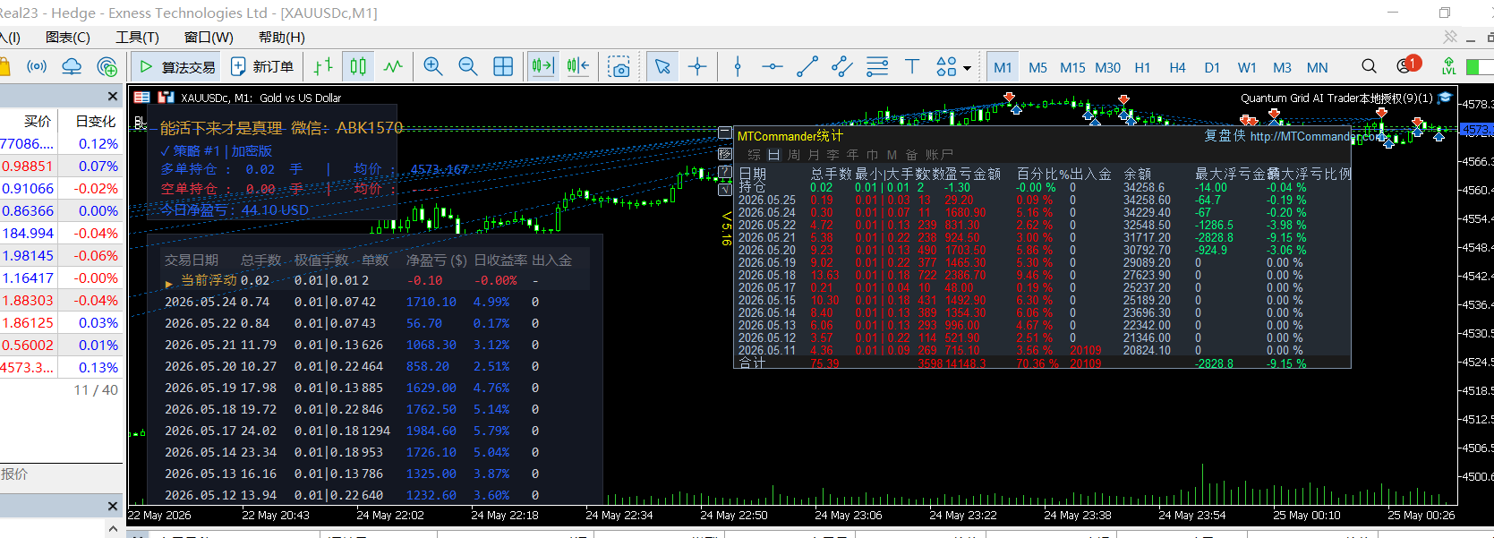1494x538 pixels.
Task: Close the market watch panel
Action: [112, 96]
